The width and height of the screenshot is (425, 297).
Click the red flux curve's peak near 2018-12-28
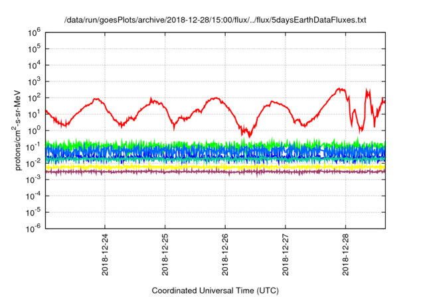click(339, 89)
